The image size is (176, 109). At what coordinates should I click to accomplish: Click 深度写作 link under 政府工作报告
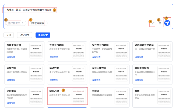(x=139, y=80)
